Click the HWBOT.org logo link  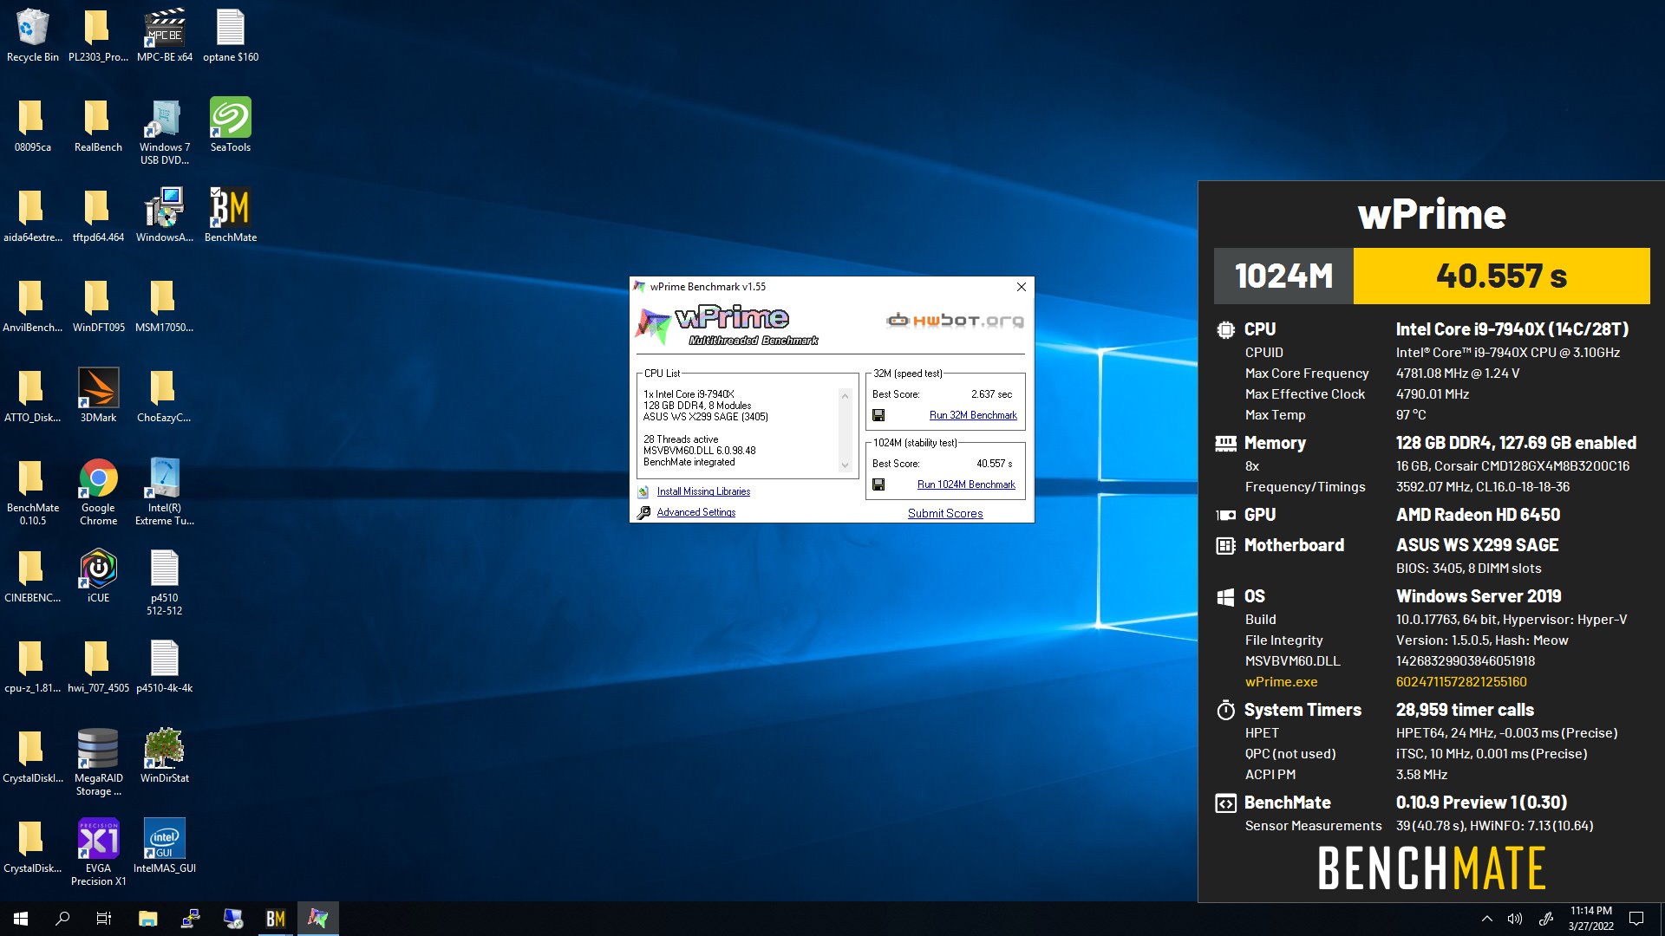tap(955, 321)
